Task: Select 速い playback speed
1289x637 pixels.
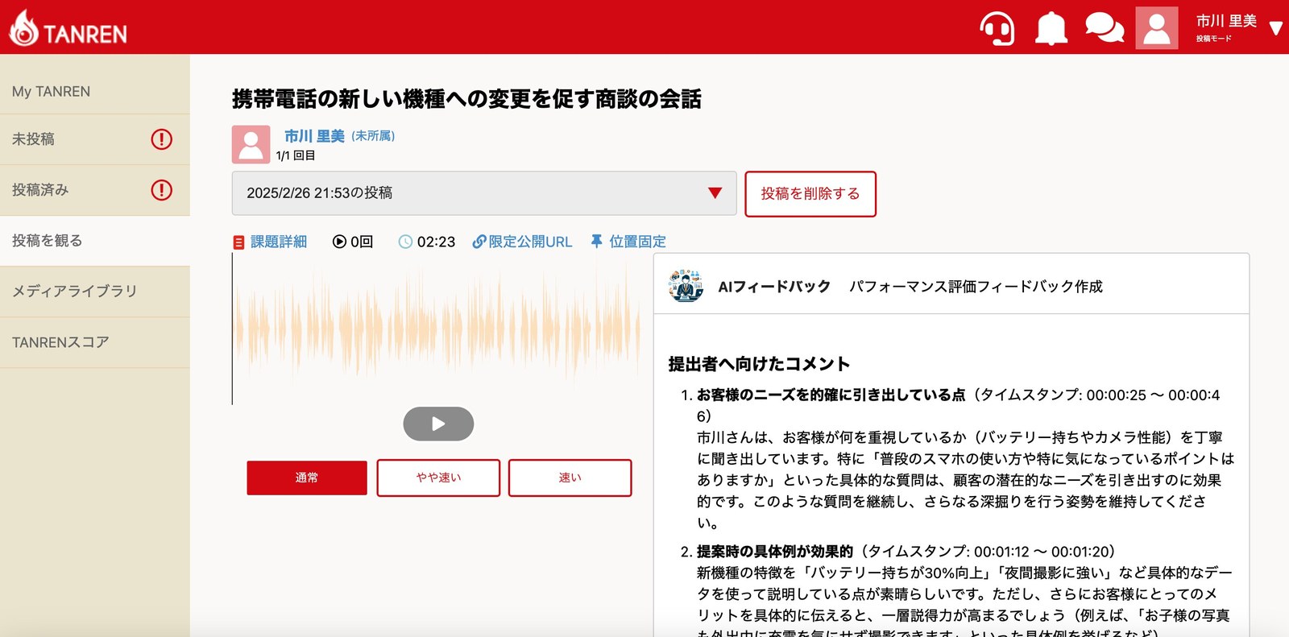Action: point(570,478)
